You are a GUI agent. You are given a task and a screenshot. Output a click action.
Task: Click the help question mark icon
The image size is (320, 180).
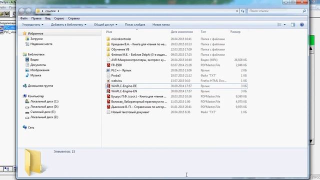tap(302, 24)
